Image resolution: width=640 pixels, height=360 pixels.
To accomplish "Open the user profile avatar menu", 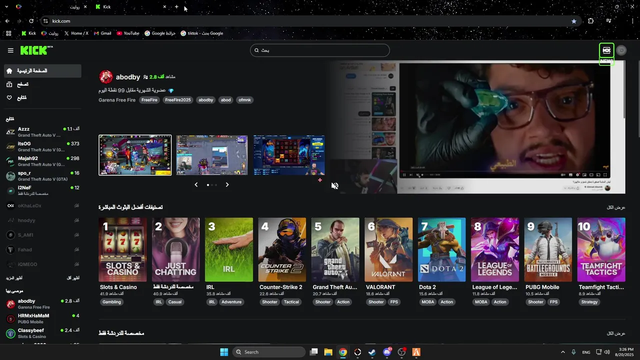I will point(621,50).
